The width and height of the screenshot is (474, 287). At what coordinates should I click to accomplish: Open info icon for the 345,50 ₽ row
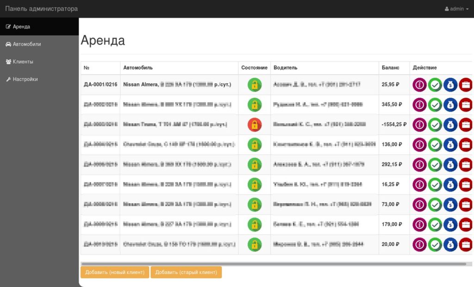419,105
